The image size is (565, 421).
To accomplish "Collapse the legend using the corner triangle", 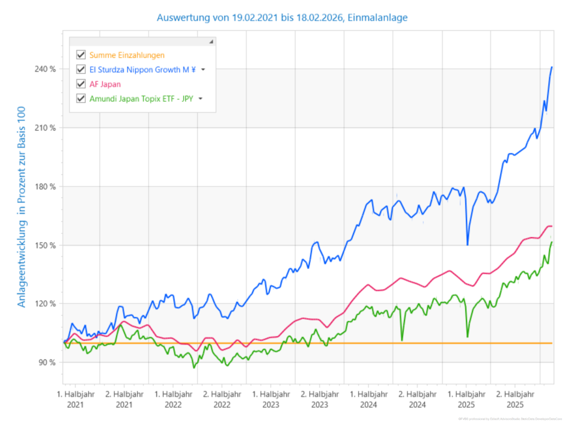I will click(x=211, y=42).
